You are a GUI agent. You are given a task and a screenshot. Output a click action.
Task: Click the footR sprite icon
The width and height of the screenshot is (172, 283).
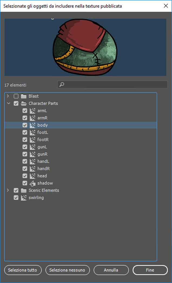[32, 140]
